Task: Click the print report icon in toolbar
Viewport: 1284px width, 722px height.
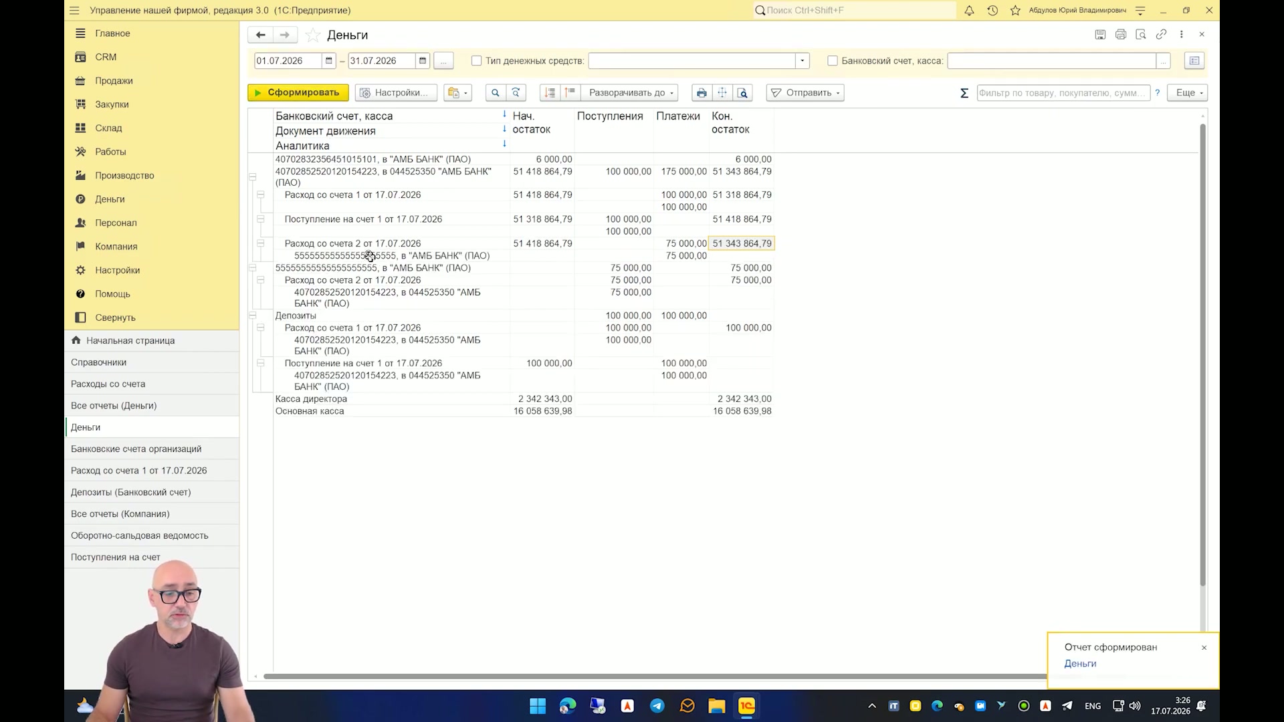Action: tap(702, 93)
